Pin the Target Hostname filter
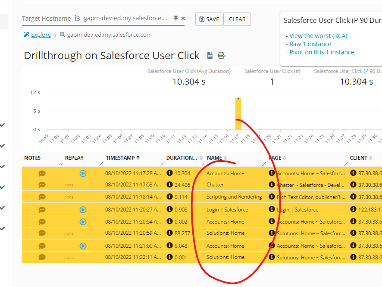 pos(175,18)
